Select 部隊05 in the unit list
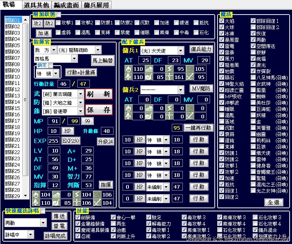 point(12,45)
